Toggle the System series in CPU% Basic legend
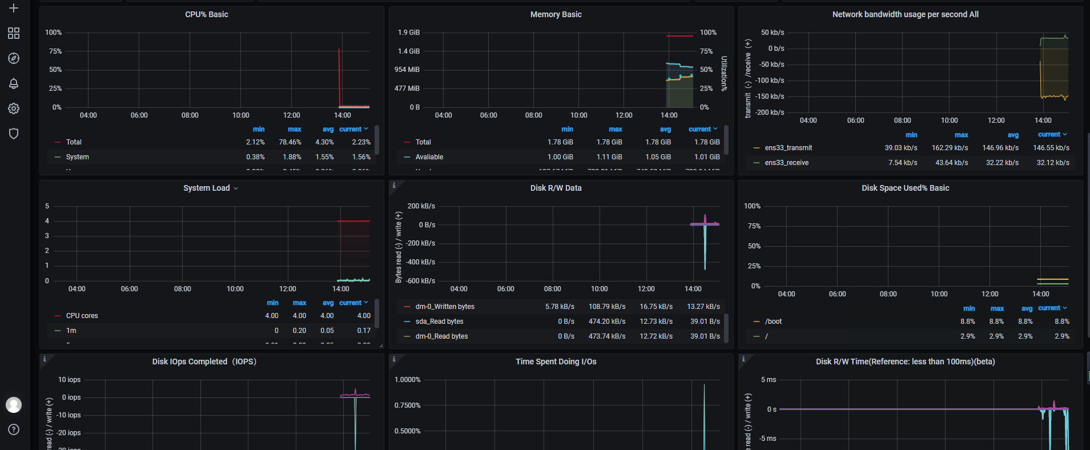The width and height of the screenshot is (1090, 450). 77,157
